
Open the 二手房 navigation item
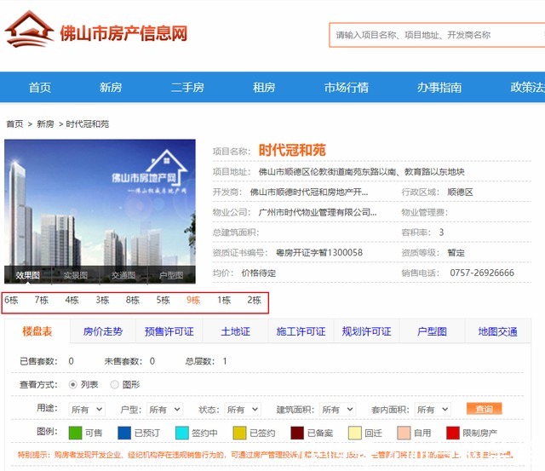pyautogui.click(x=187, y=87)
